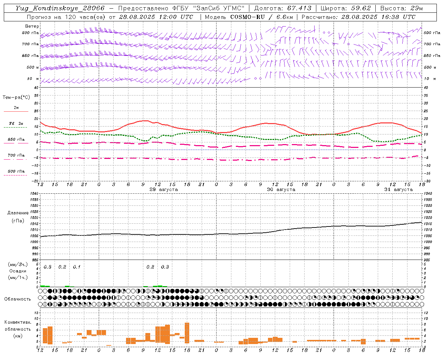Click the dashed line sample under Td 2м legend

coord(15,128)
